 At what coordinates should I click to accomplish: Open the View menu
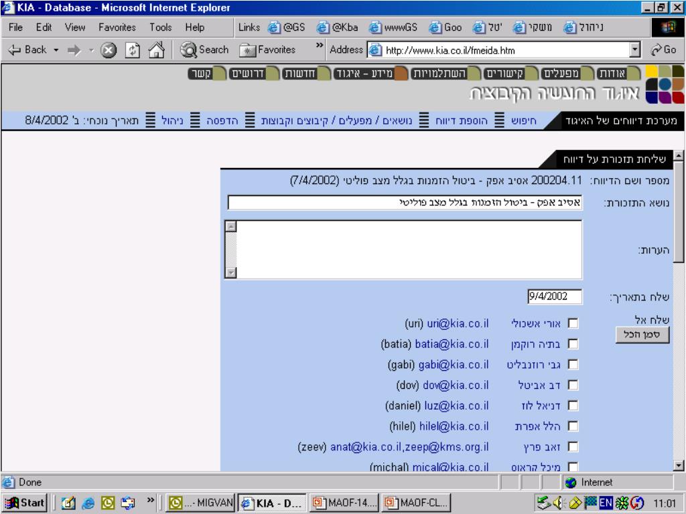click(x=75, y=27)
